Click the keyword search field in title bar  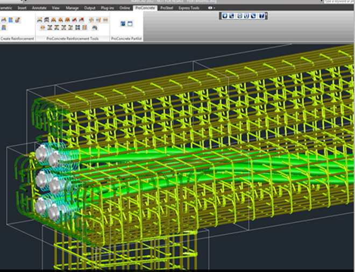(x=339, y=2)
